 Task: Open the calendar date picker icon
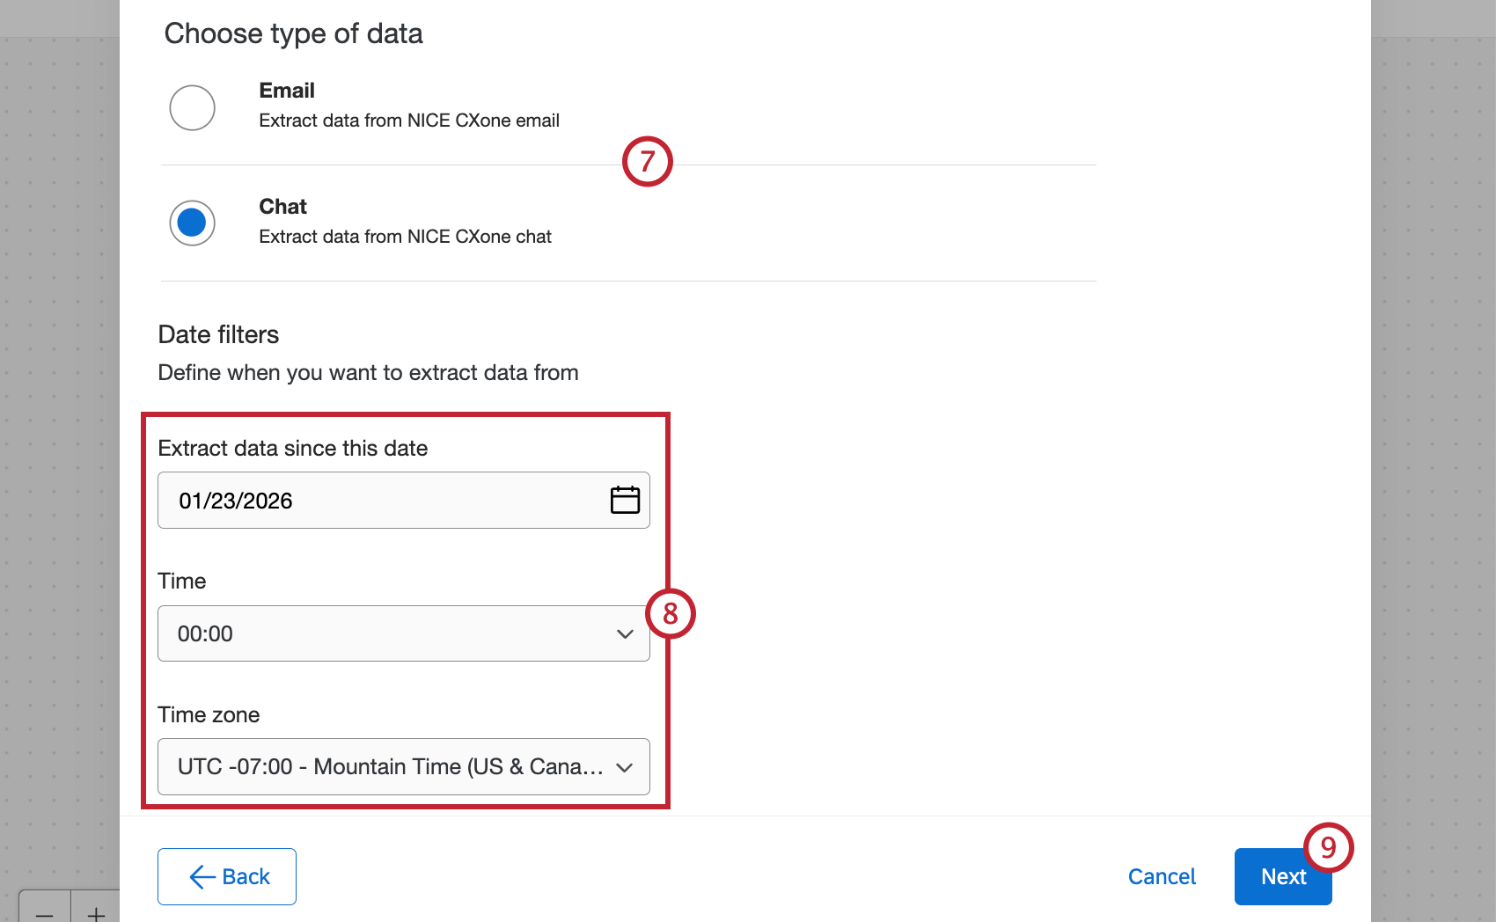(x=625, y=500)
